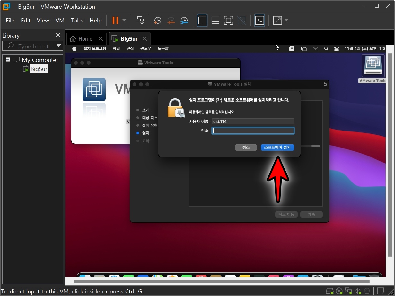Open the 도움말 menu
The width and height of the screenshot is (395, 296).
click(163, 48)
